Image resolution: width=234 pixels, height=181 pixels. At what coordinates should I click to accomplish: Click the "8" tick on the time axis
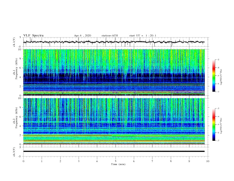tap(171, 161)
